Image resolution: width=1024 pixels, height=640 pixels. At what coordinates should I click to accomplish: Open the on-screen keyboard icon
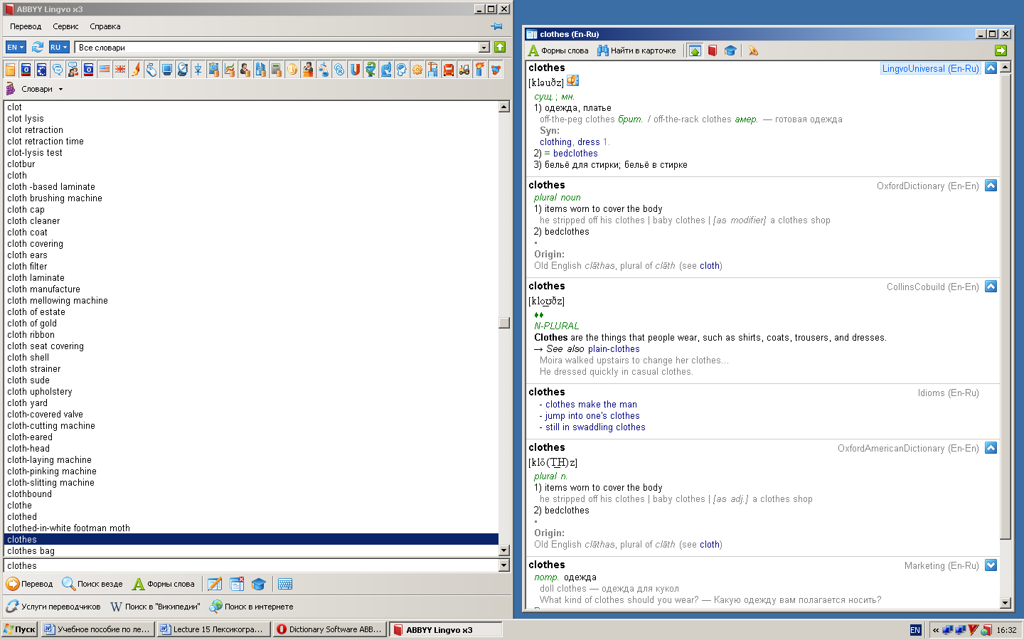pos(285,584)
